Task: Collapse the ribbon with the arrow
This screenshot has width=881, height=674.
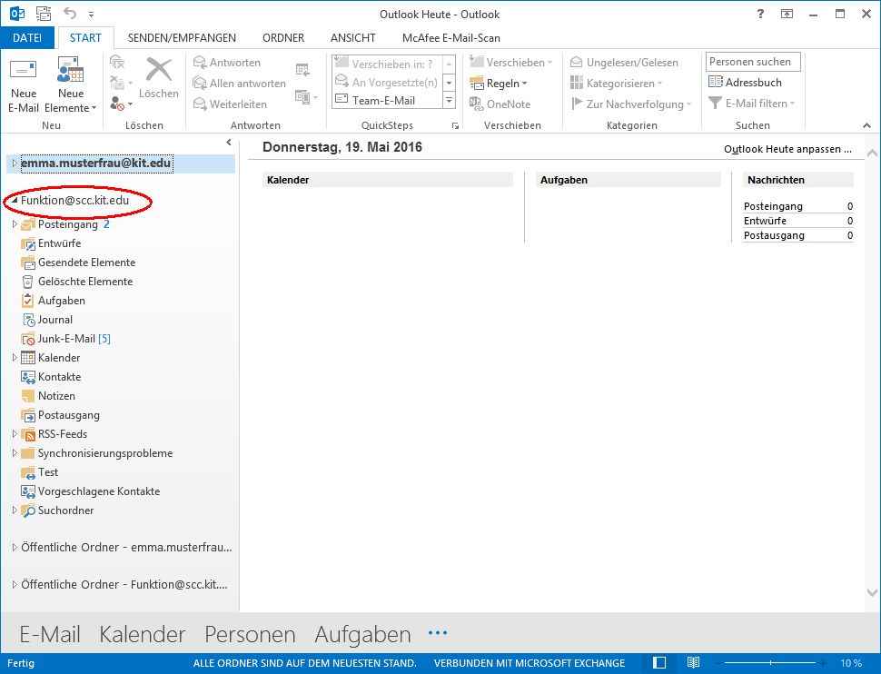Action: tap(867, 125)
